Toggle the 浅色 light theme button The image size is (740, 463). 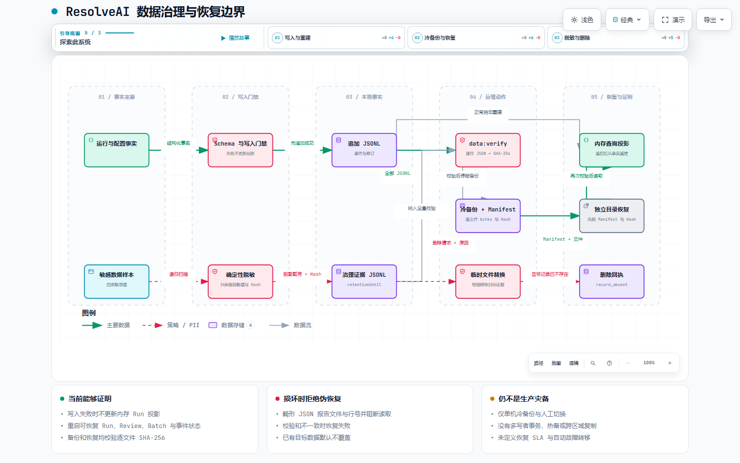pos(582,20)
